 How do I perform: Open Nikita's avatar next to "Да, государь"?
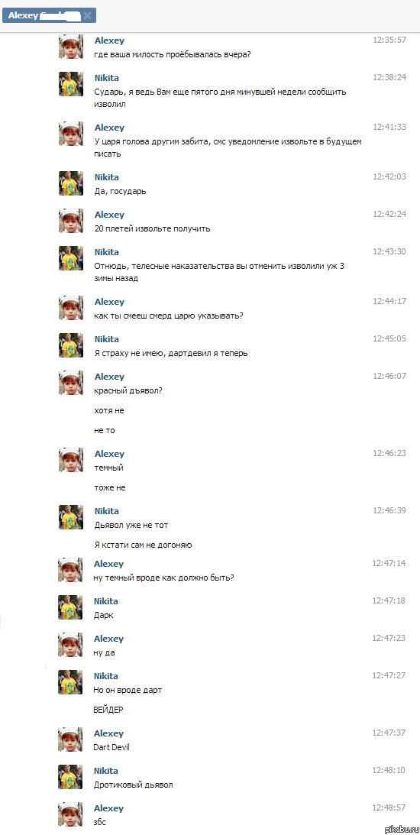(x=71, y=183)
